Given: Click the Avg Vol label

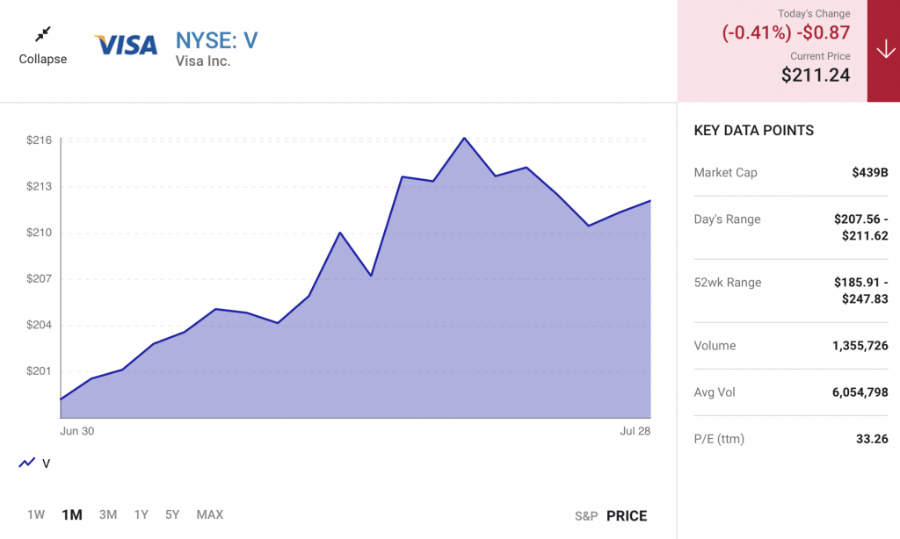Looking at the screenshot, I should coord(715,392).
